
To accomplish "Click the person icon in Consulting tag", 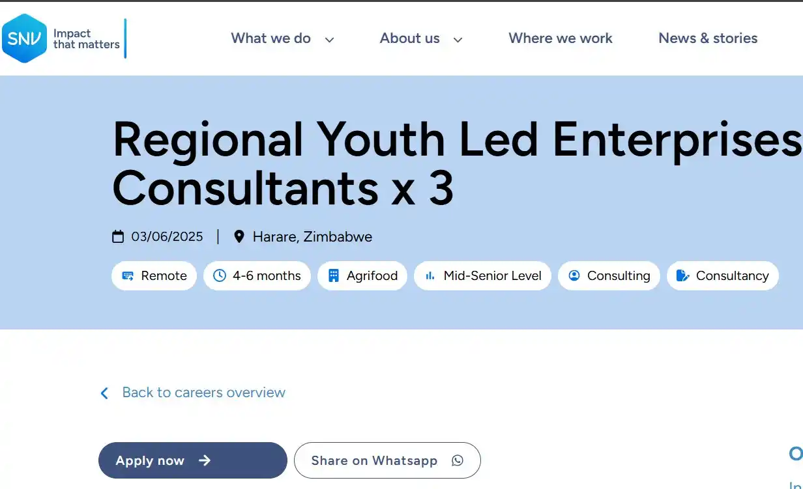I will coord(574,275).
